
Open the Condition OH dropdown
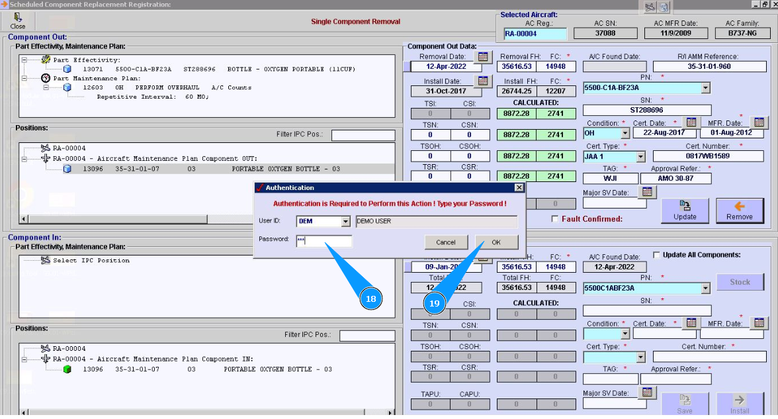(625, 133)
